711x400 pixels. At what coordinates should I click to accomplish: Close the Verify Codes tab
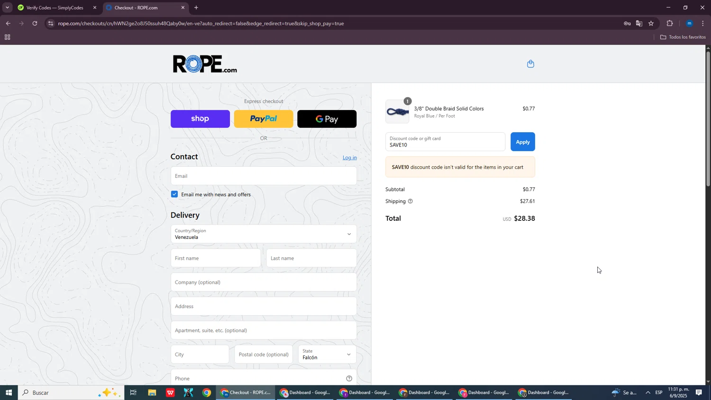click(x=95, y=8)
